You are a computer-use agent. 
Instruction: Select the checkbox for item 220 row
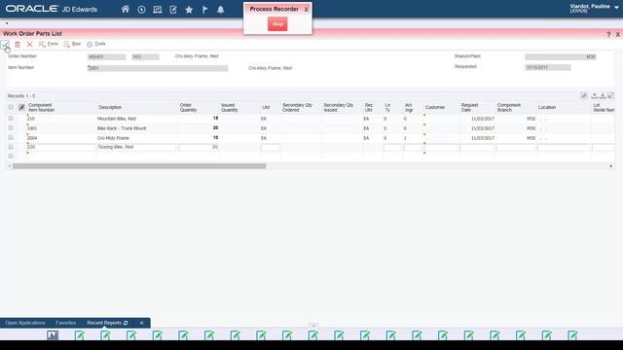click(x=11, y=147)
